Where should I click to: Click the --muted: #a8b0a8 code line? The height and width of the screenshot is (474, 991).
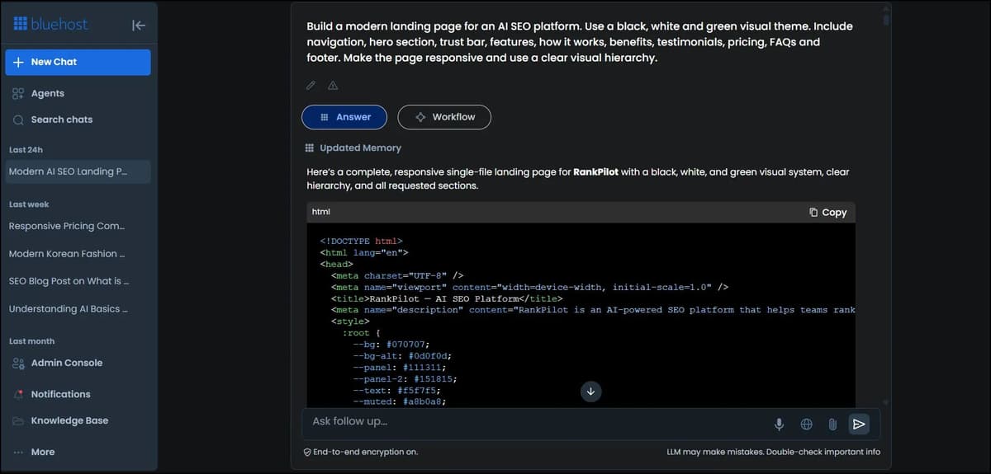click(400, 401)
